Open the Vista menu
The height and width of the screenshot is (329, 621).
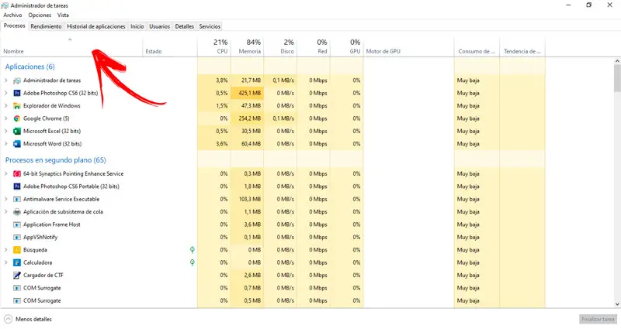pos(63,15)
